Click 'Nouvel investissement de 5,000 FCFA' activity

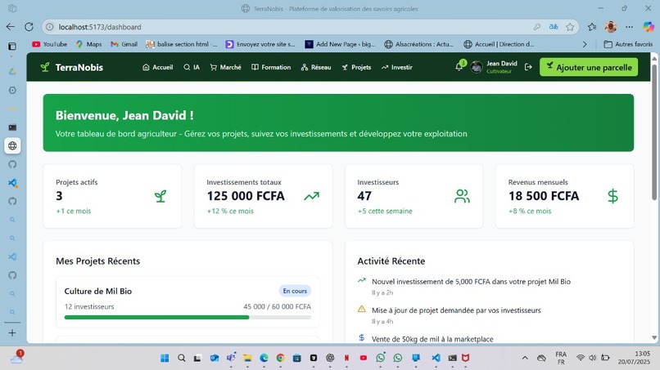(x=471, y=282)
